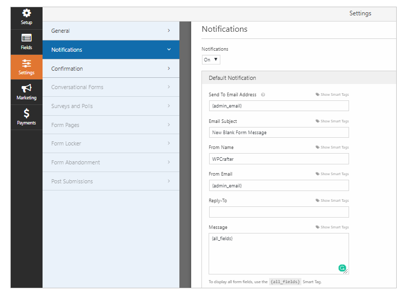This screenshot has height=297, width=408.
Task: Open Form Locker settings
Action: coord(111,143)
